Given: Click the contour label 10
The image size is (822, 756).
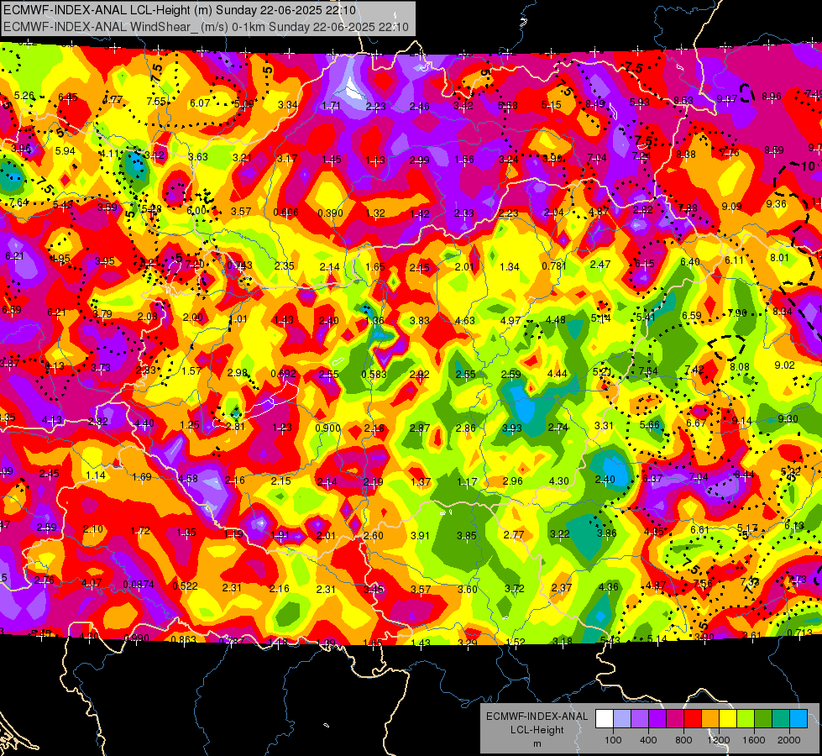Looking at the screenshot, I should [808, 166].
